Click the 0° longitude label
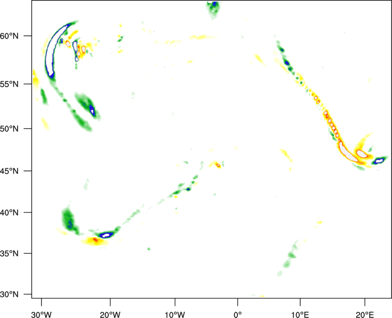The height and width of the screenshot is (318, 392). (238, 314)
